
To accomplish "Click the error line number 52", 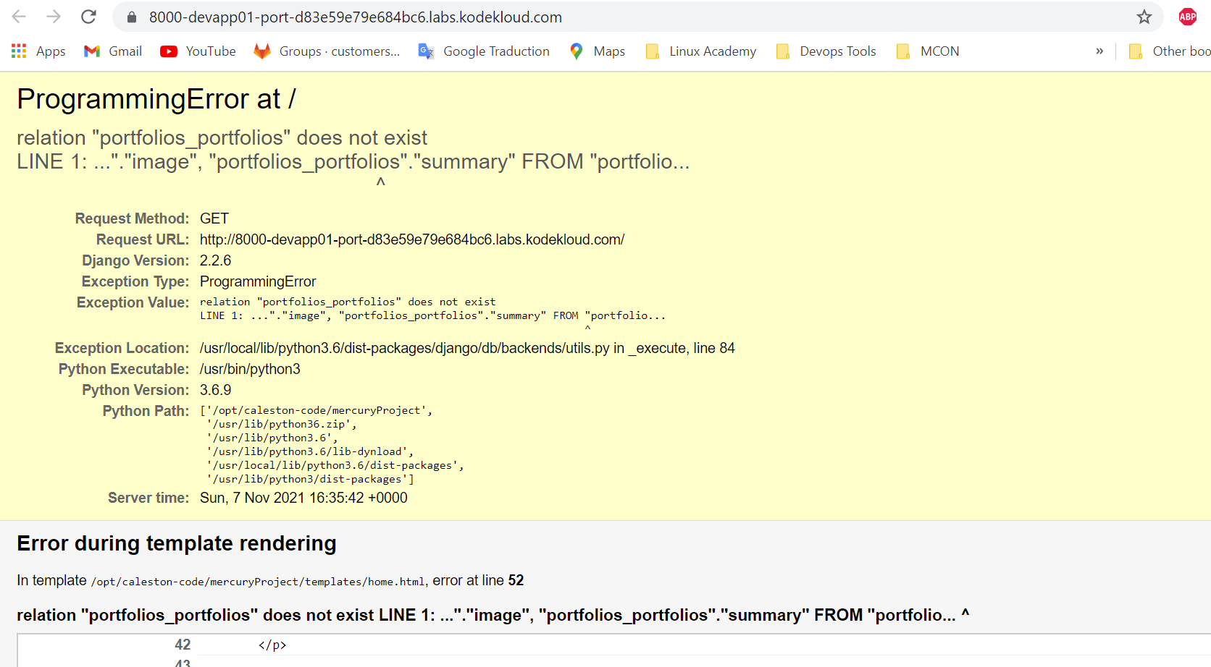I will 516,580.
